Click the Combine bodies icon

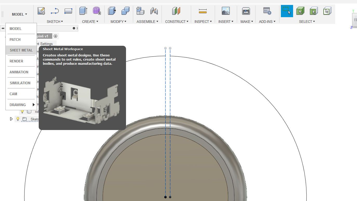(x=125, y=11)
